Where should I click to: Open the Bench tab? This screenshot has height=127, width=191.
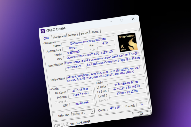tap(84, 33)
